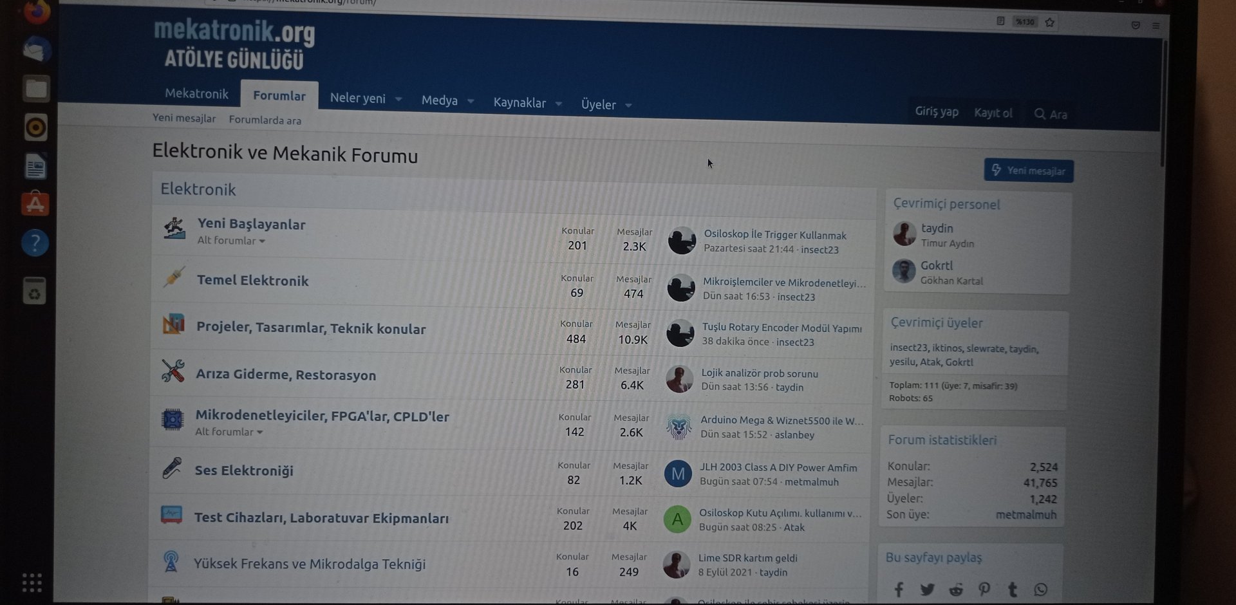Expand the Medya menu dropdown
The image size is (1236, 605).
(471, 101)
